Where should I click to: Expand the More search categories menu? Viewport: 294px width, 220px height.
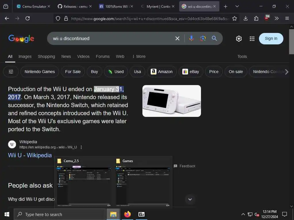click(x=139, y=56)
